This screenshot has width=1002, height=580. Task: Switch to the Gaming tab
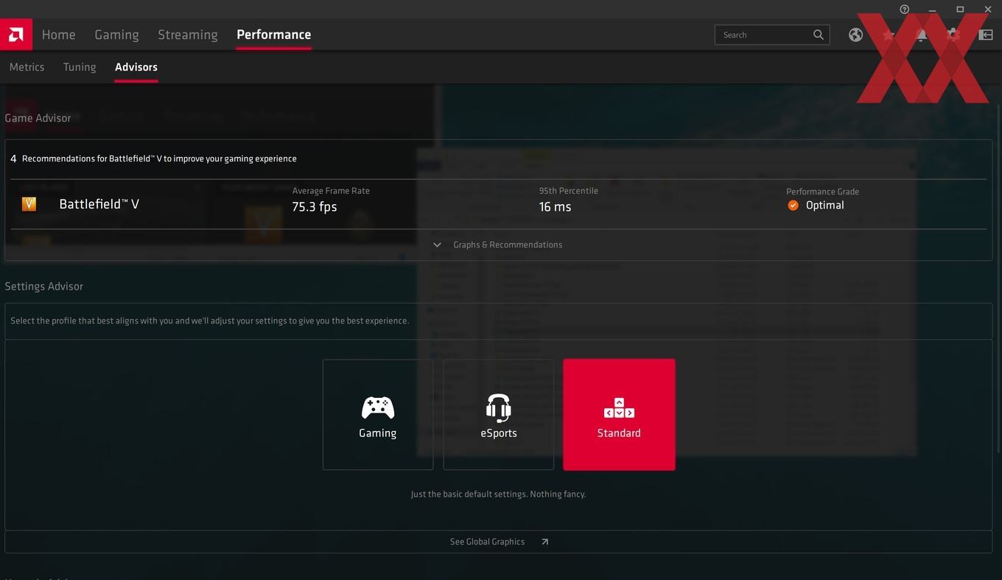coord(116,35)
